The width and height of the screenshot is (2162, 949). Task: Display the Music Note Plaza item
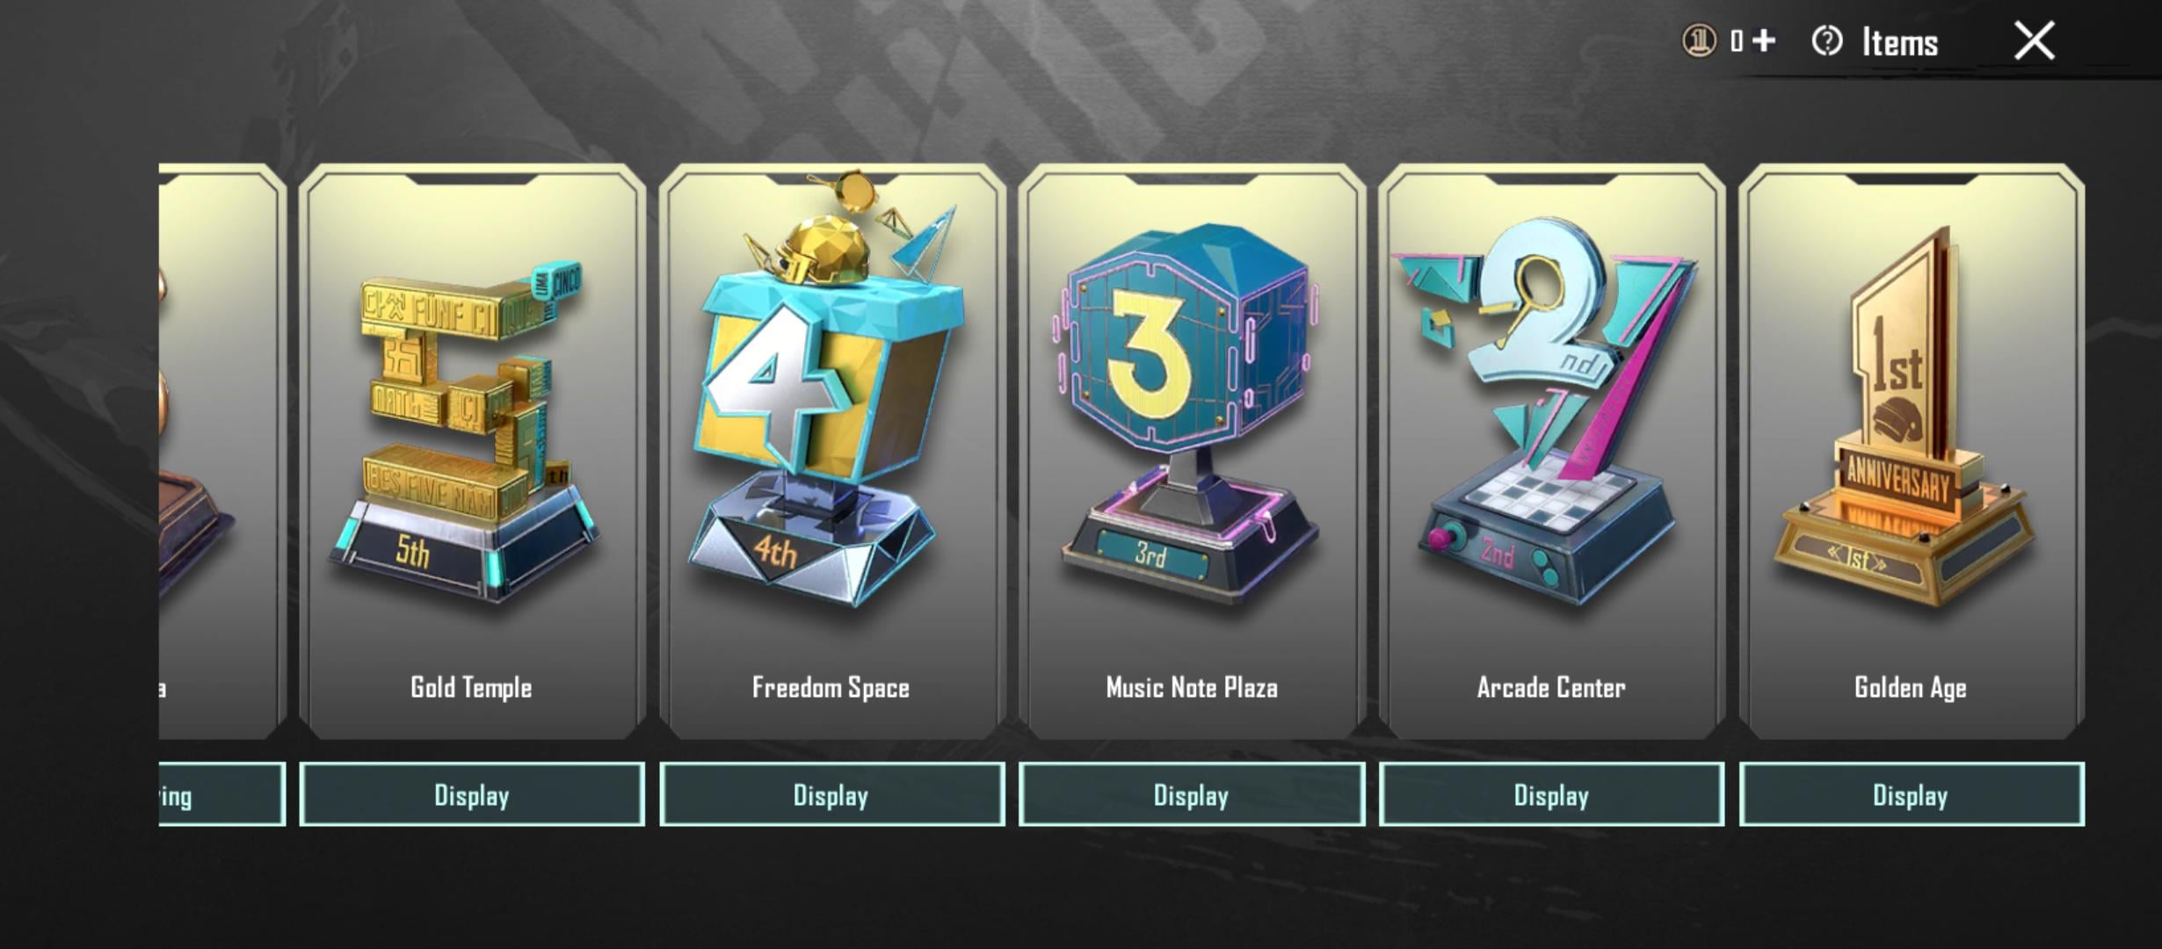click(1192, 794)
